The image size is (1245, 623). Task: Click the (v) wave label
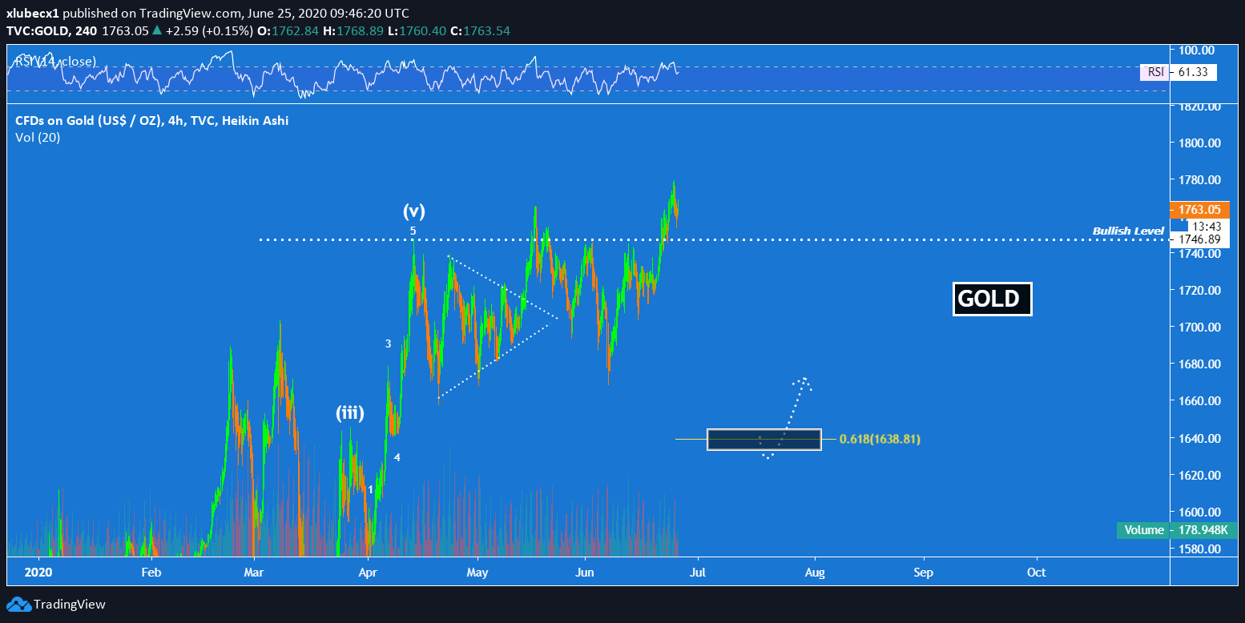[413, 211]
